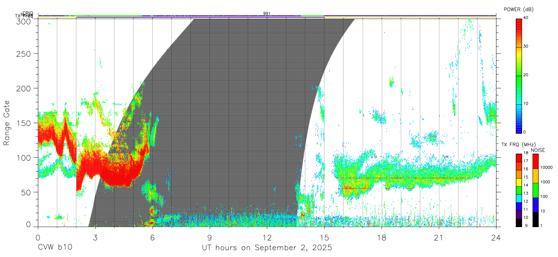The width and height of the screenshot is (558, 257).
Task: Select the 40 dB label on power scale
Action: (526, 17)
